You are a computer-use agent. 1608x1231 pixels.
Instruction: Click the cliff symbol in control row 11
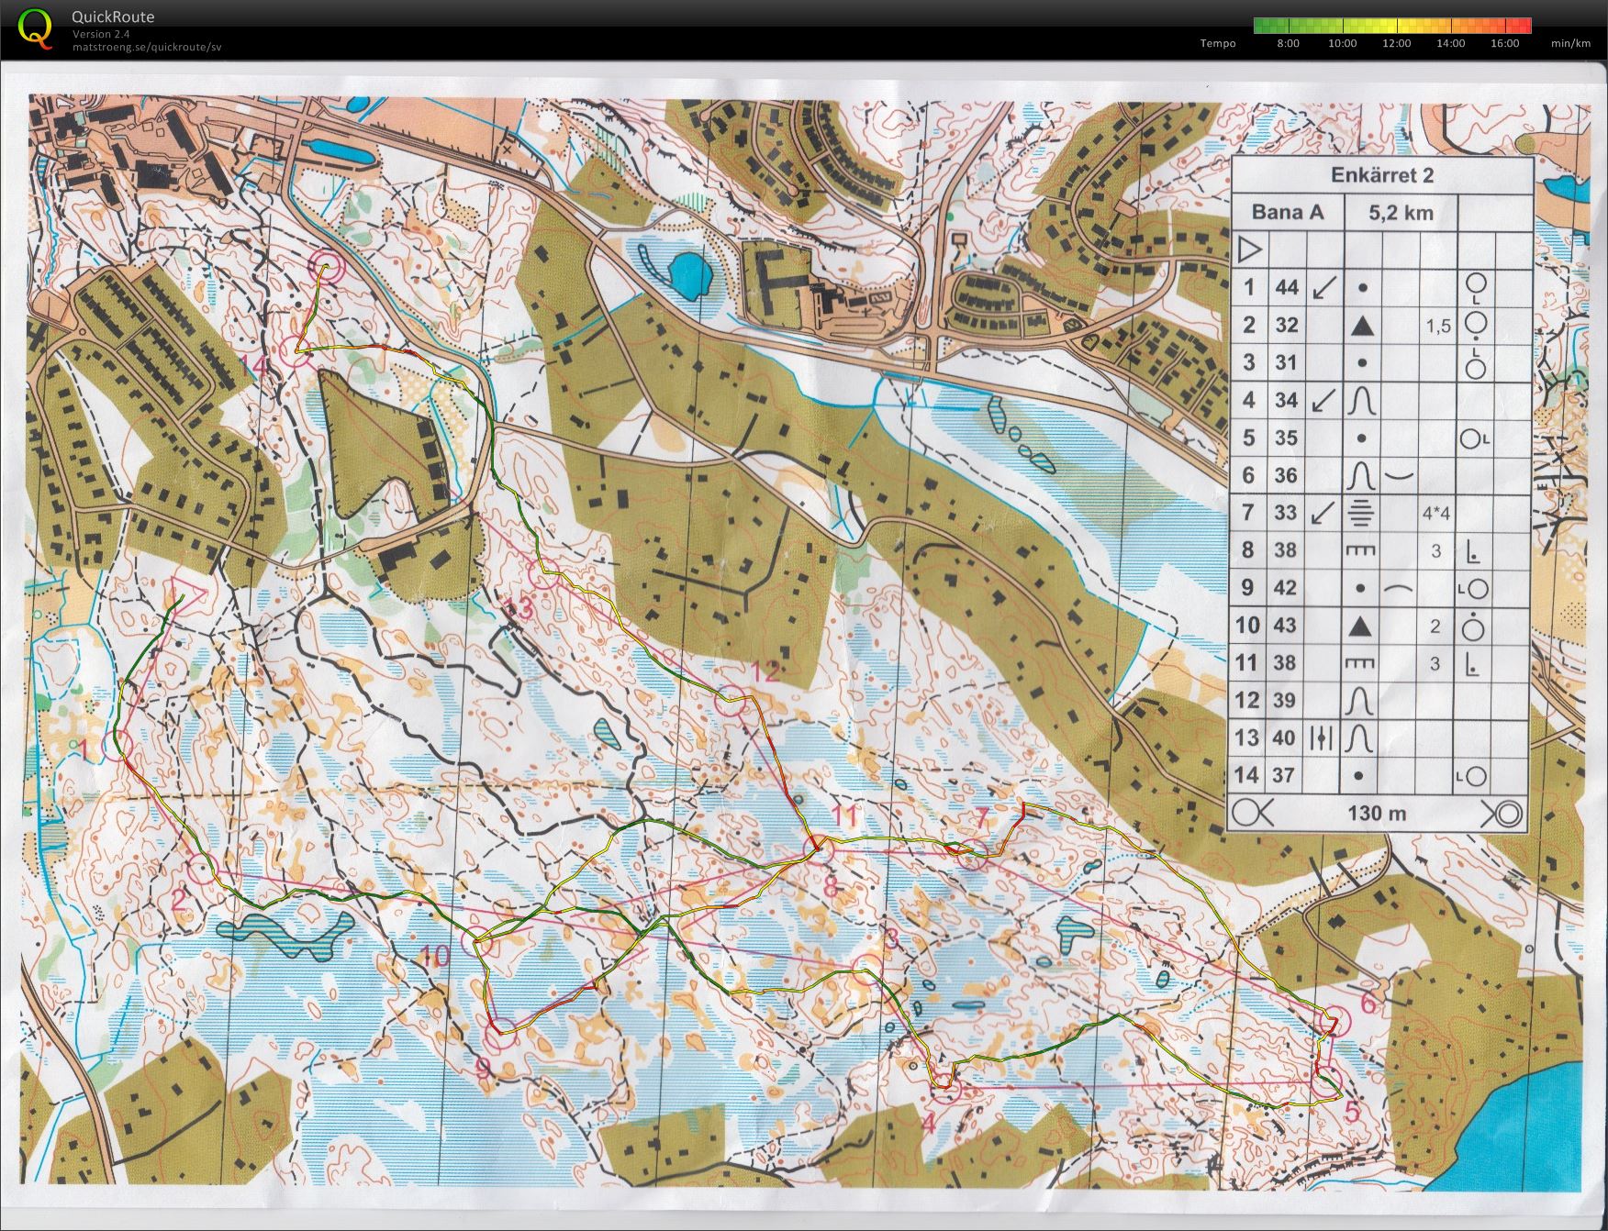tap(1361, 662)
